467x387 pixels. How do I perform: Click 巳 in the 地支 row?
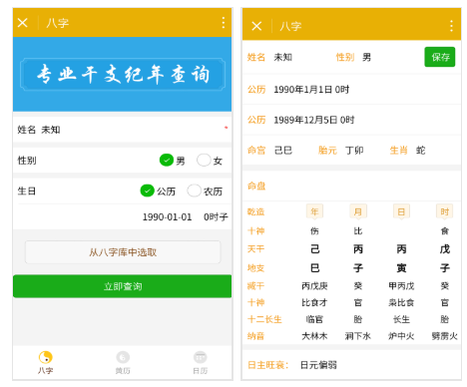click(x=314, y=267)
